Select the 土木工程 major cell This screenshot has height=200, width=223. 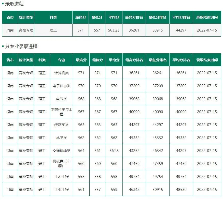click(x=61, y=177)
